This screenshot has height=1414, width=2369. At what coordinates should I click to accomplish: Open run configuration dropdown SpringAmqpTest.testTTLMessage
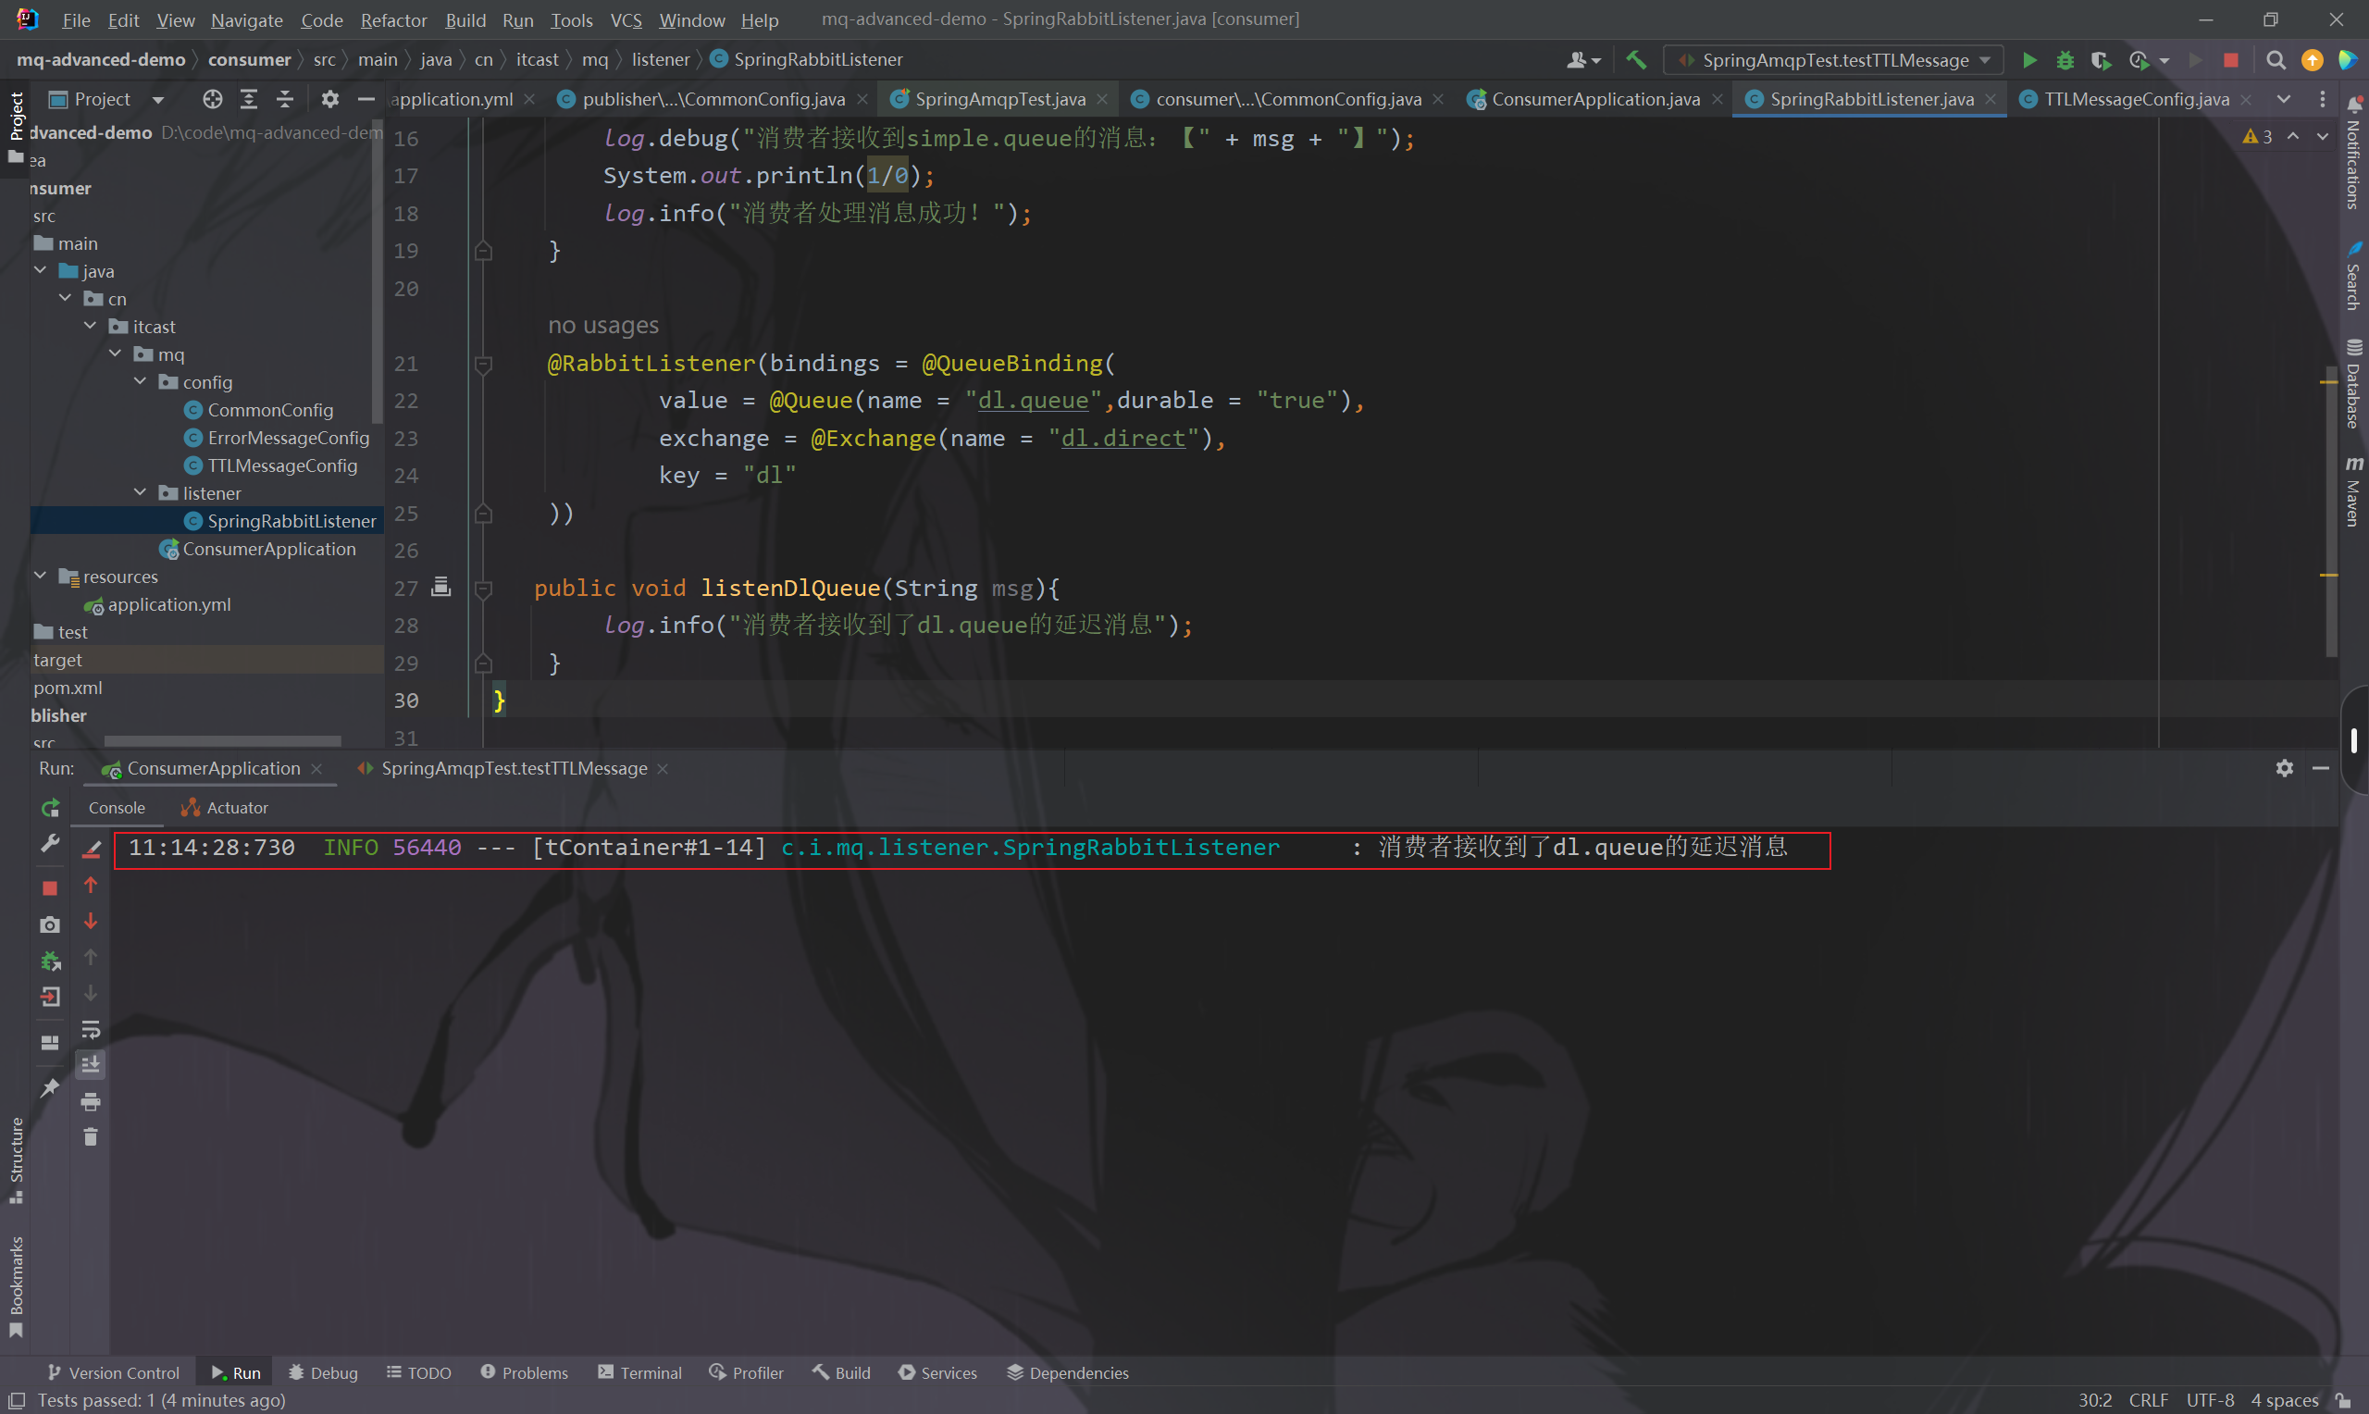(1835, 60)
